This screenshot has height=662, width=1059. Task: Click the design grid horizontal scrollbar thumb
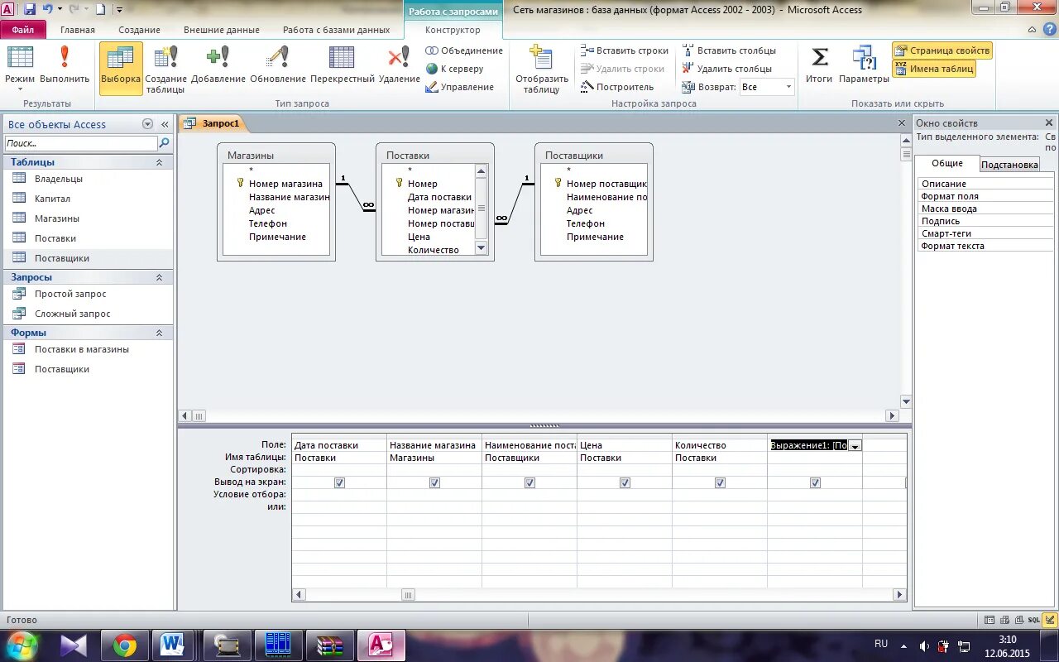408,594
